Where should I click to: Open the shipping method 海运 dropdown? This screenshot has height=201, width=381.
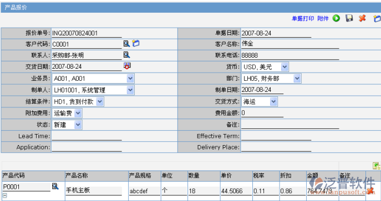[273, 101]
